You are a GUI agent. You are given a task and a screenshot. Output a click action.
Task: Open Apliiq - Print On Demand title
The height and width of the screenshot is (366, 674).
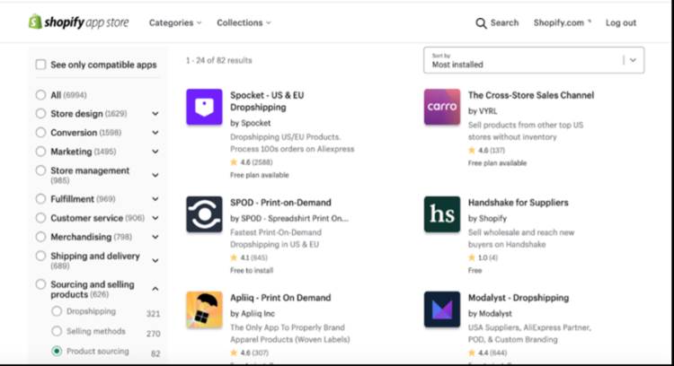point(280,298)
